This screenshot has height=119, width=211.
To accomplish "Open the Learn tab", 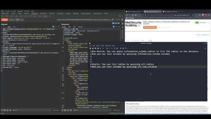I will click(x=106, y=14).
